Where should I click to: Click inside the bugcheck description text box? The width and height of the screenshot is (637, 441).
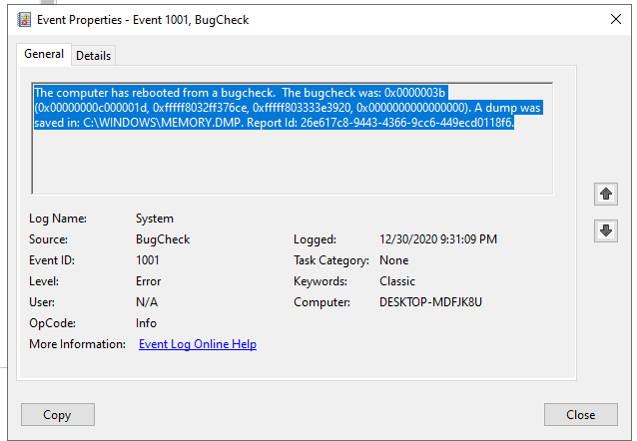[x=293, y=138]
